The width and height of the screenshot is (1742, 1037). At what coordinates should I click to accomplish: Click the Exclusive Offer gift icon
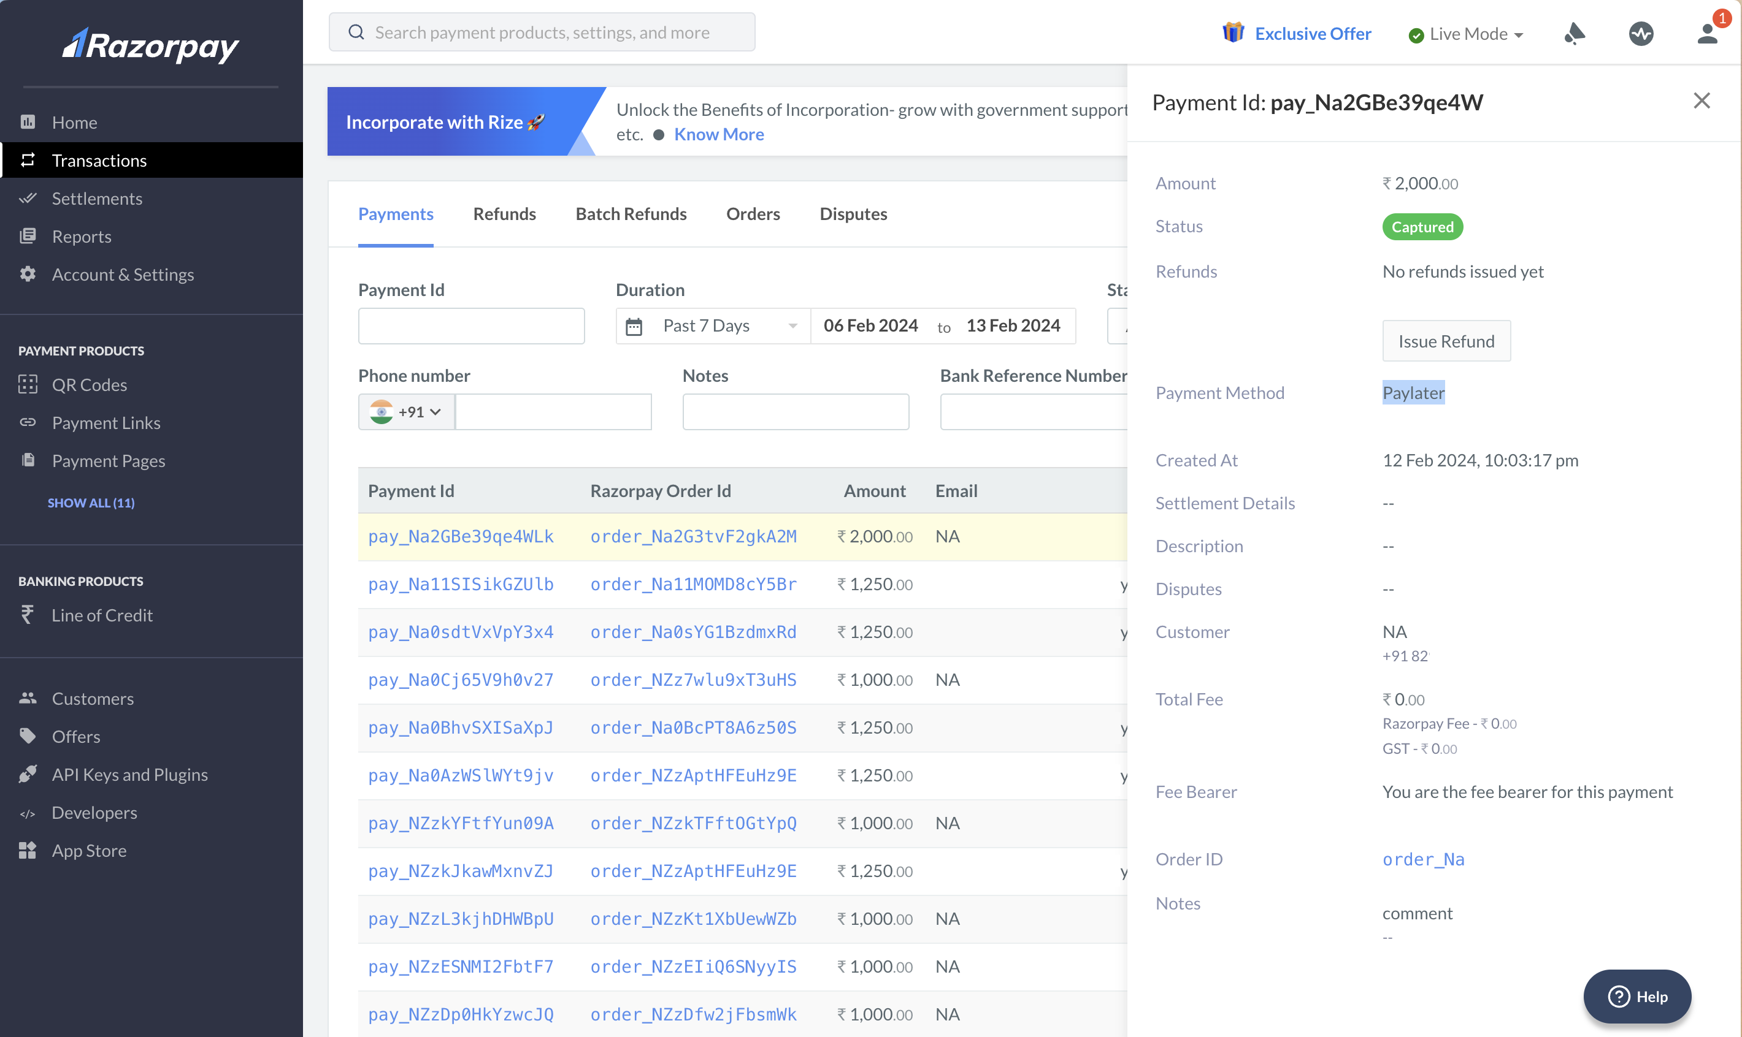coord(1233,32)
